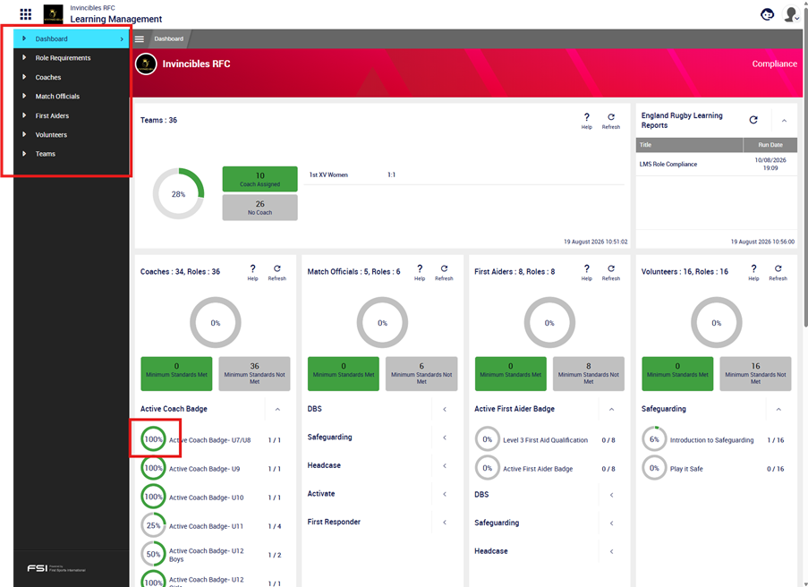Screen dimensions: 808x587
Task: Expand First Aiders Safeguarding section
Action: tap(612, 523)
